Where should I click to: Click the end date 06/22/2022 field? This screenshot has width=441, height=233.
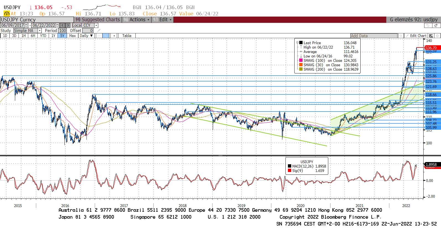tap(44, 25)
